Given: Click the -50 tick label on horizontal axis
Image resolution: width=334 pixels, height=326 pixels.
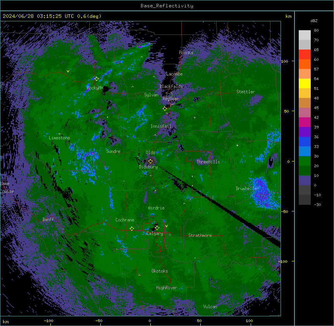Looking at the screenshot, I should [x=99, y=321].
